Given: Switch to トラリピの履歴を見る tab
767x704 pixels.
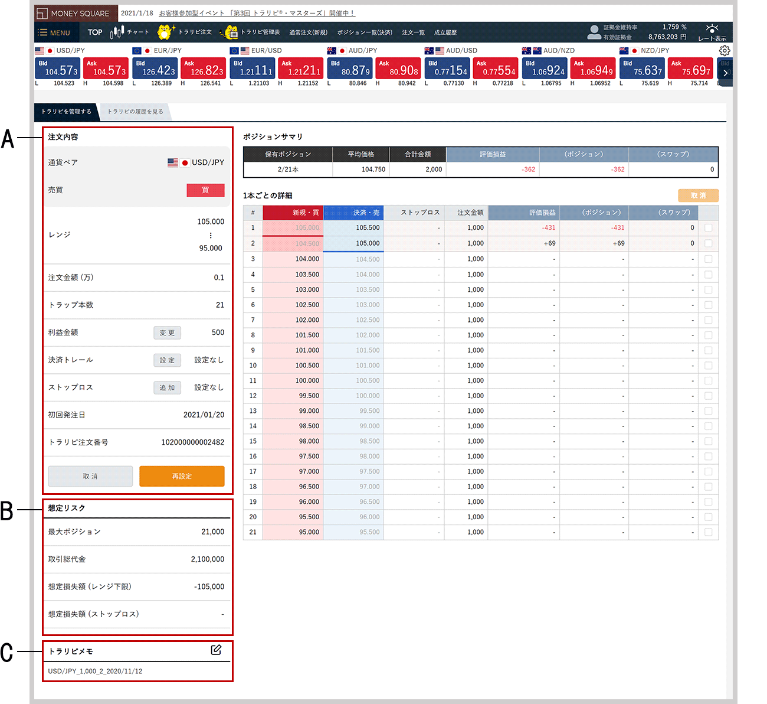Looking at the screenshot, I should click(135, 111).
